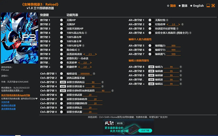Switch language to English
This screenshot has height=136, width=218.
point(197,6)
